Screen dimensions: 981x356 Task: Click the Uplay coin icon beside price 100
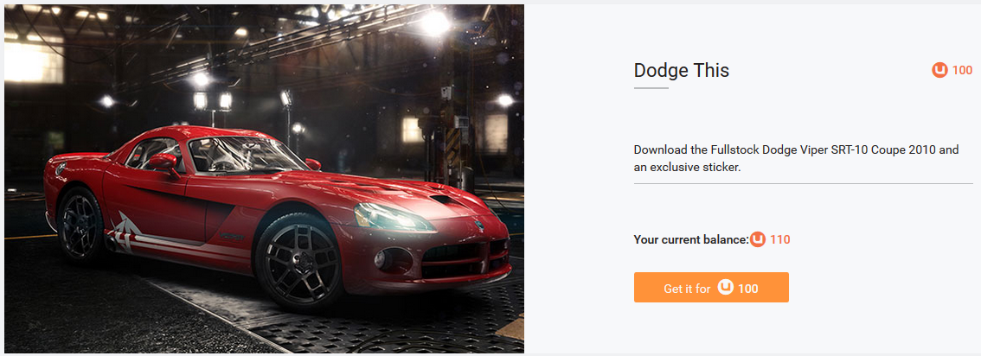tap(939, 71)
